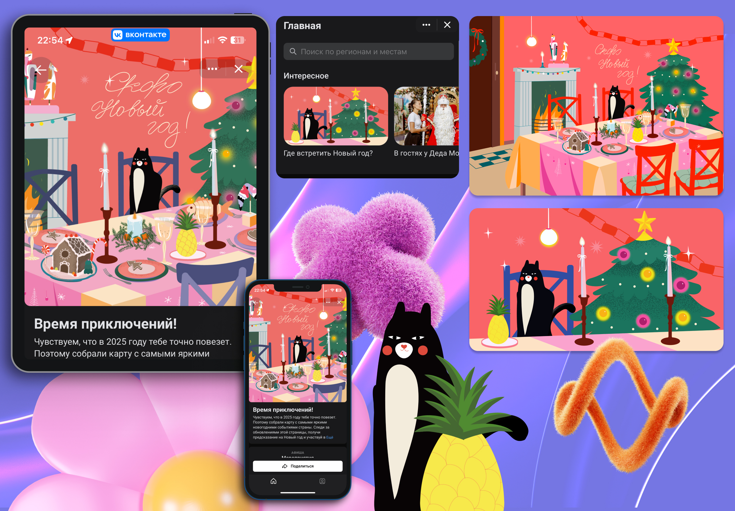Image resolution: width=735 pixels, height=511 pixels.
Task: Open three-dots menu in Главная panel
Action: (426, 25)
